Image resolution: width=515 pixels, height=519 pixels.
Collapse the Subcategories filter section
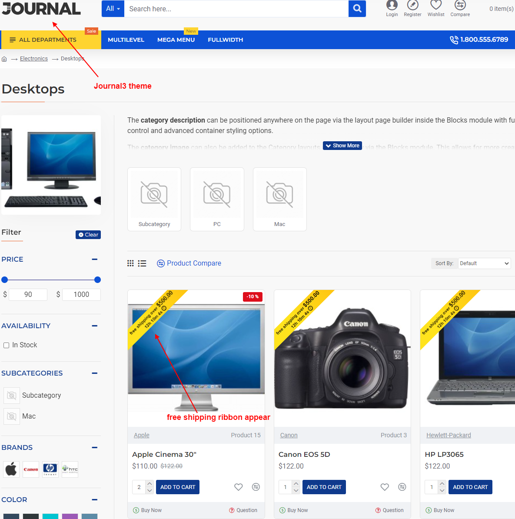(x=95, y=373)
